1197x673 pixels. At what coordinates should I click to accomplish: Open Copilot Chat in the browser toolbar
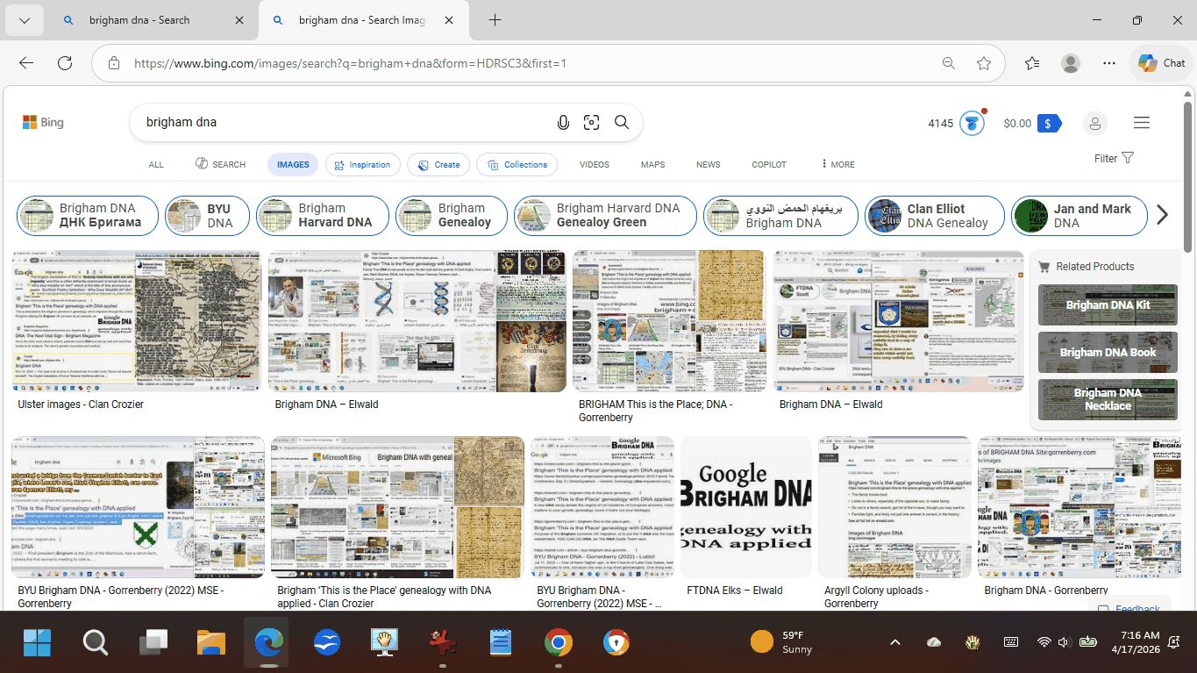1161,63
